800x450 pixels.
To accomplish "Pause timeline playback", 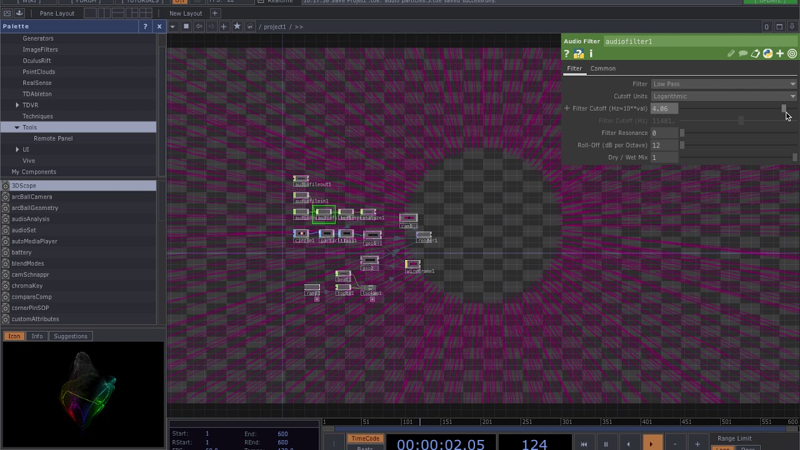I will (606, 444).
